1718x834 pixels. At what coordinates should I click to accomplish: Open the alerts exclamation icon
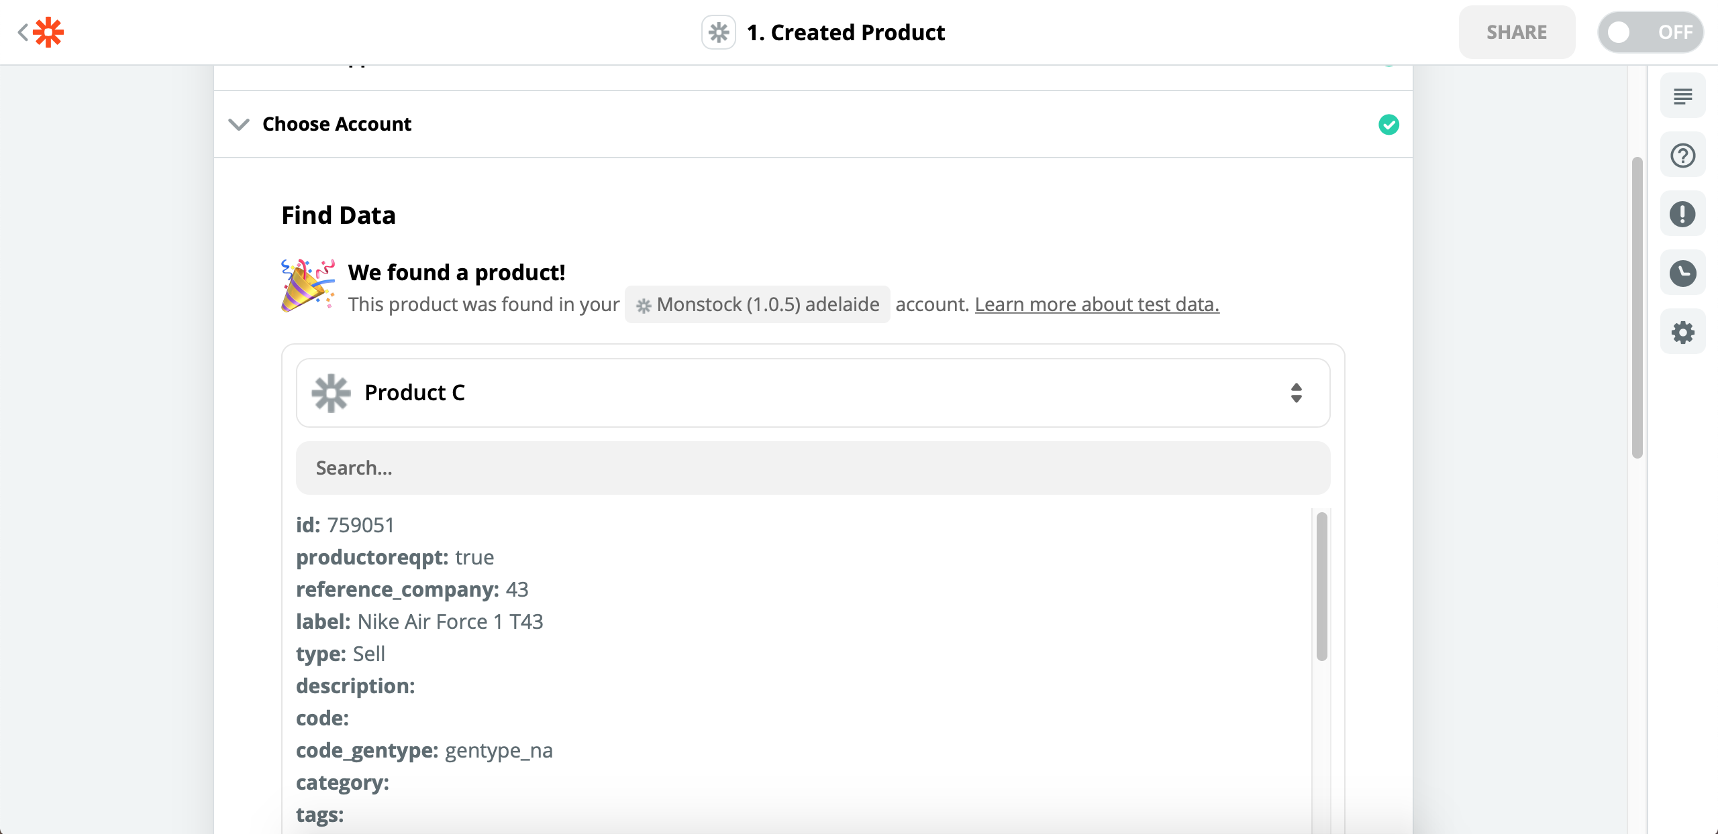1682,215
